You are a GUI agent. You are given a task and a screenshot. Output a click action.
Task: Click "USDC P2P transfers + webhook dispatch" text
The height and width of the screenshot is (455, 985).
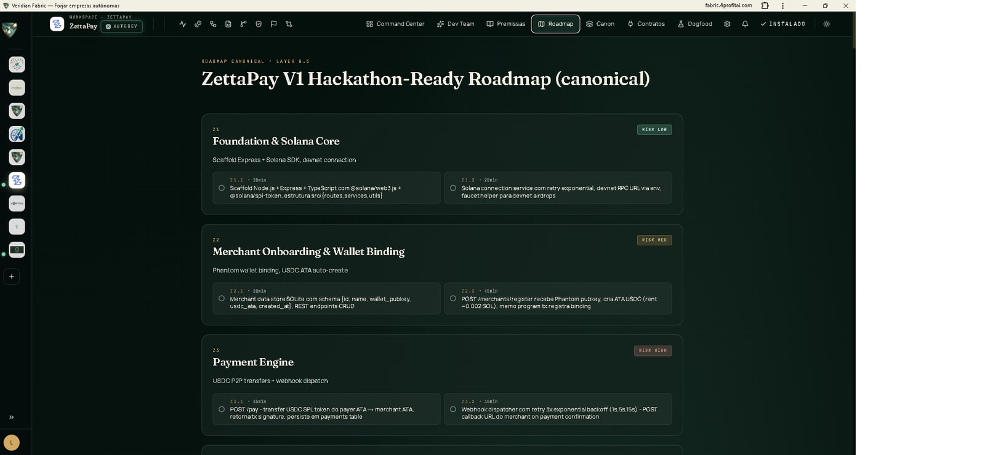270,381
